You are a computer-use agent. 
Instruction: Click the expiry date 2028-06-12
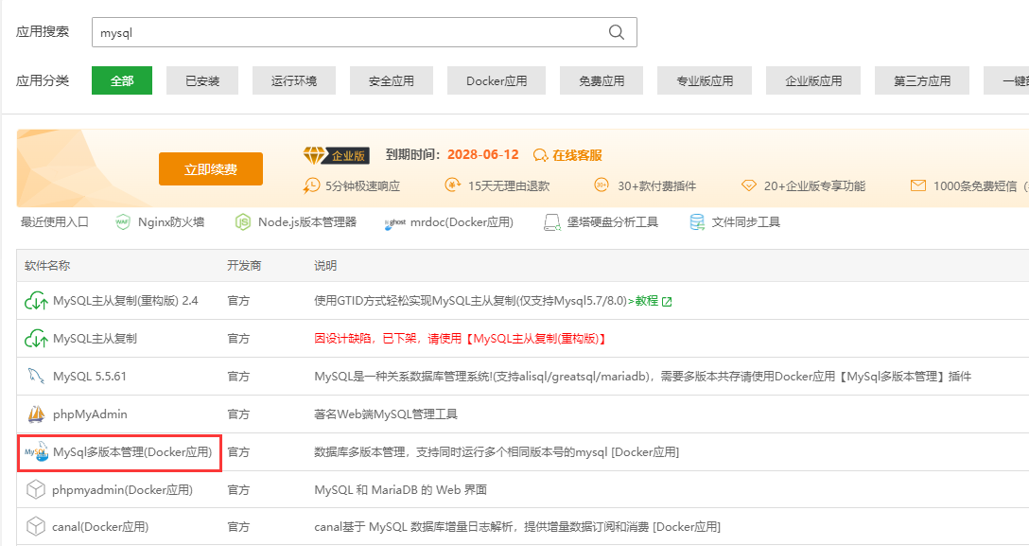[x=483, y=155]
